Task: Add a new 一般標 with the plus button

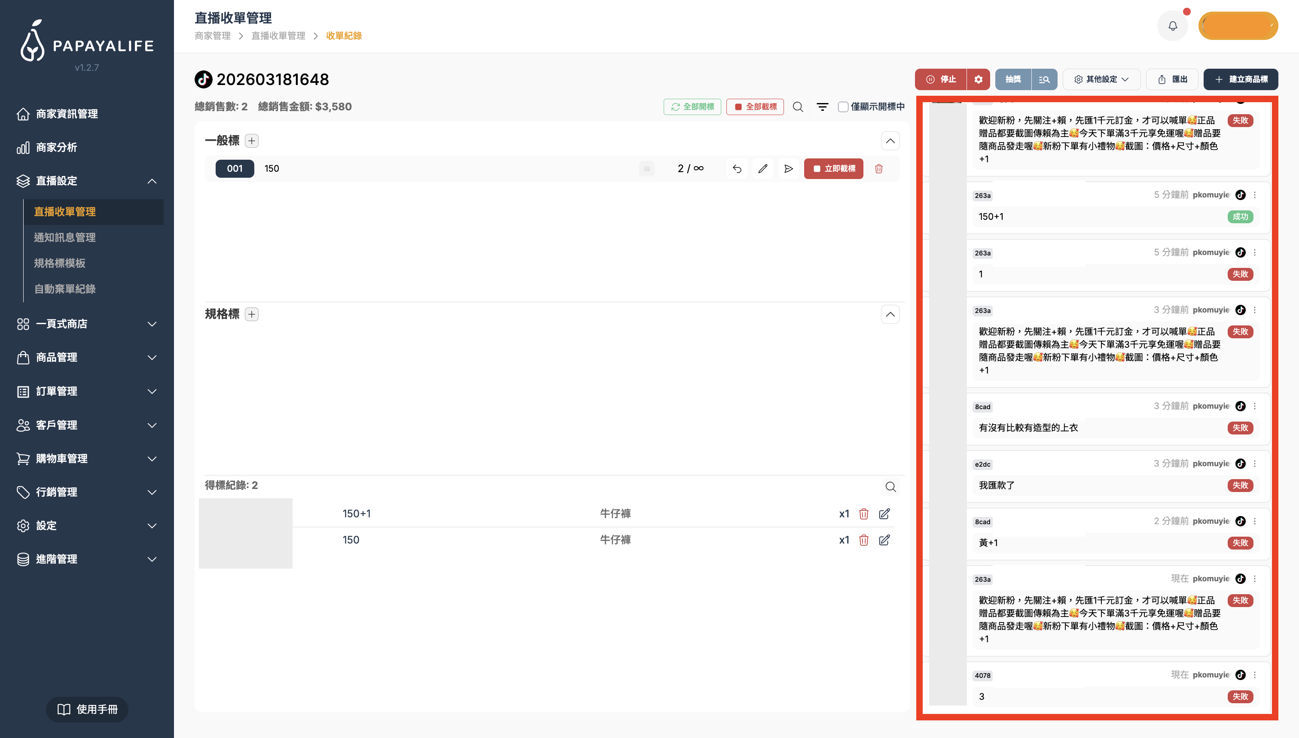Action: point(251,141)
